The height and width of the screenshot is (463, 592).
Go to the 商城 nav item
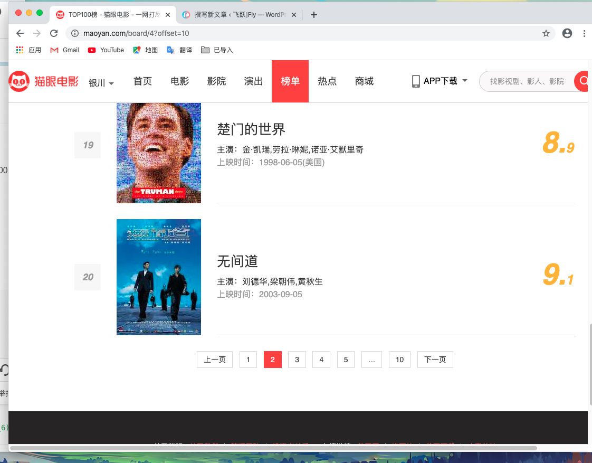[x=364, y=81]
